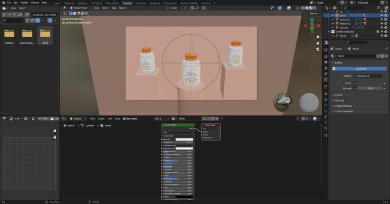Toggle visibility of Cylinder in outliner
This screenshot has height=204, width=390.
tap(381, 28)
